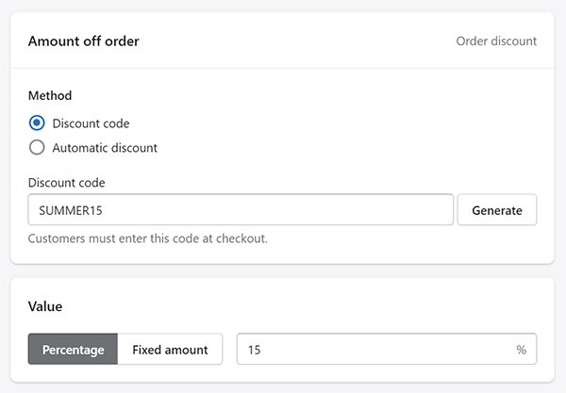Switch to Percentage value type

(73, 349)
